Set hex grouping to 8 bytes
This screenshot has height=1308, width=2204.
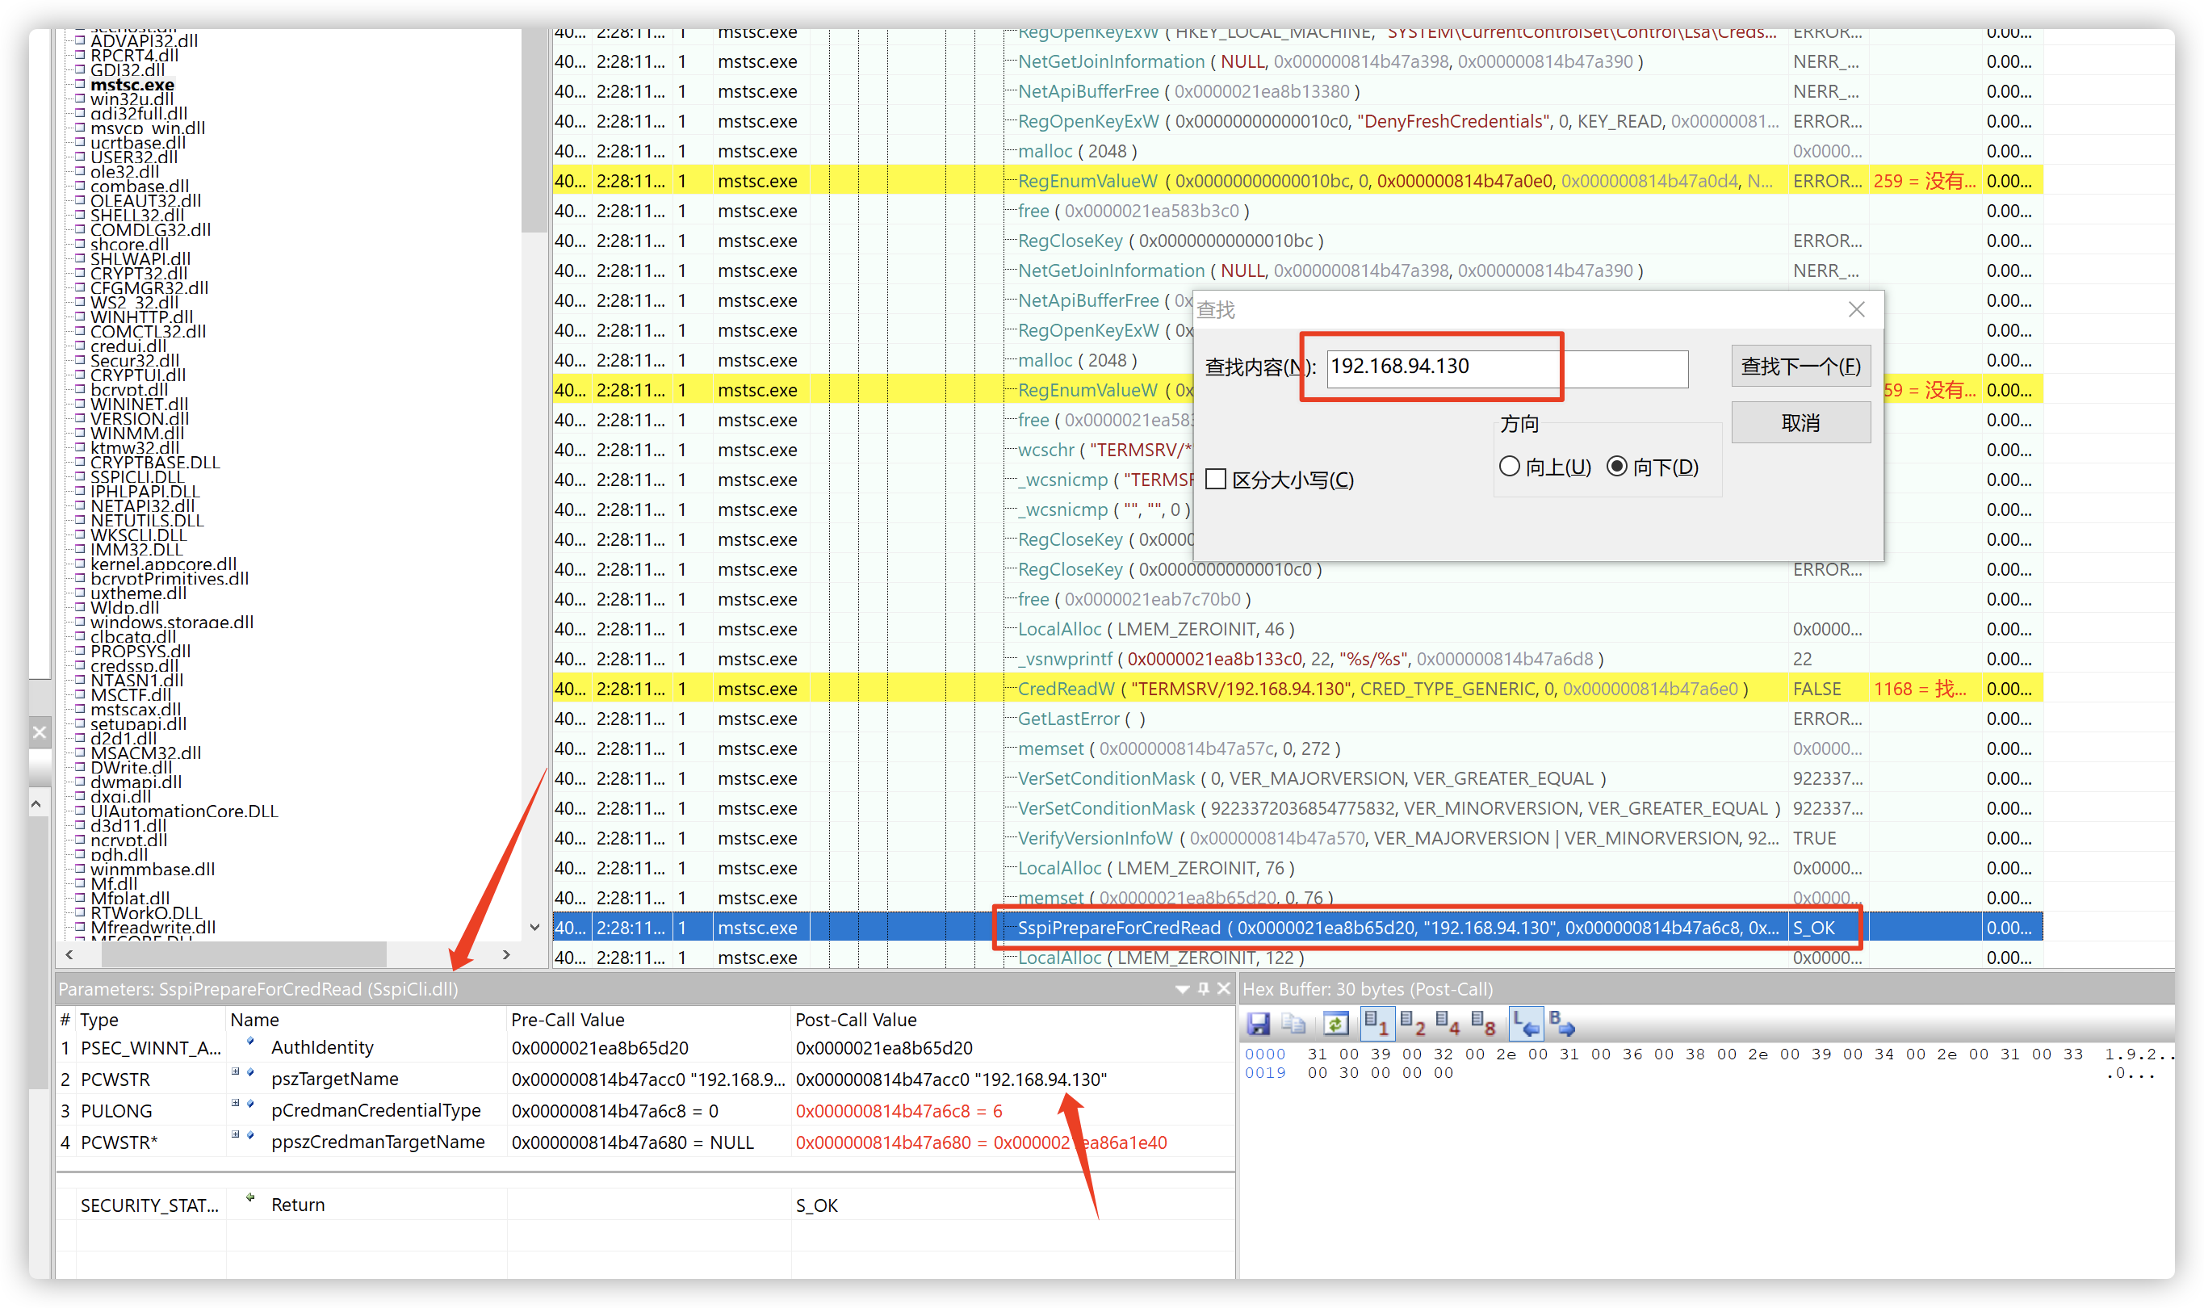(1482, 1023)
